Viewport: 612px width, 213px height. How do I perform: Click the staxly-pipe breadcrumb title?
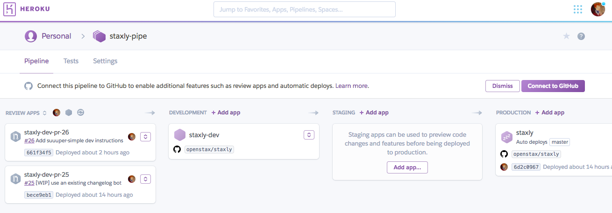128,36
